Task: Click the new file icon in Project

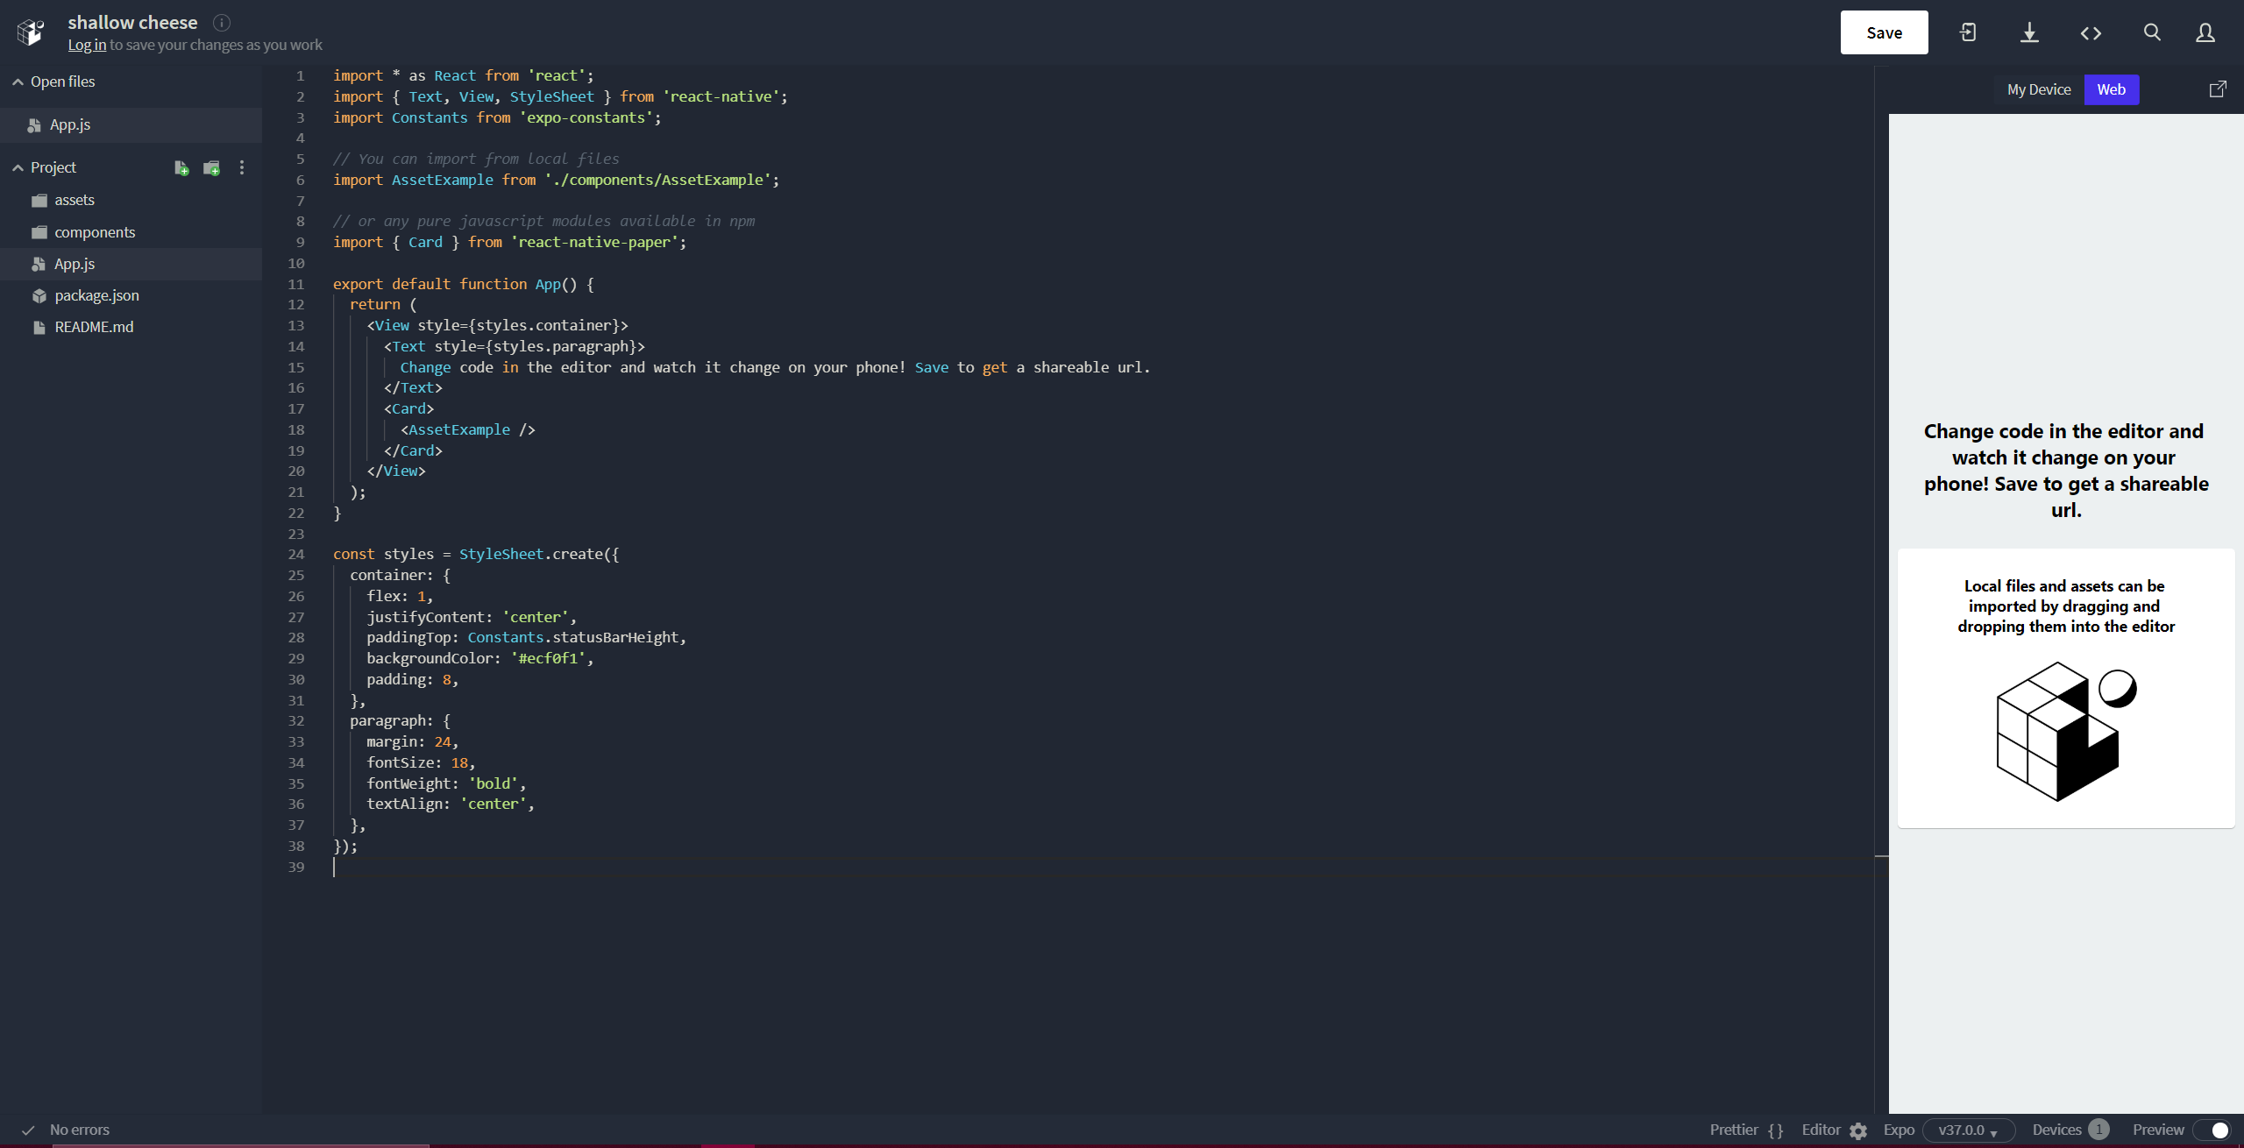Action: (181, 167)
